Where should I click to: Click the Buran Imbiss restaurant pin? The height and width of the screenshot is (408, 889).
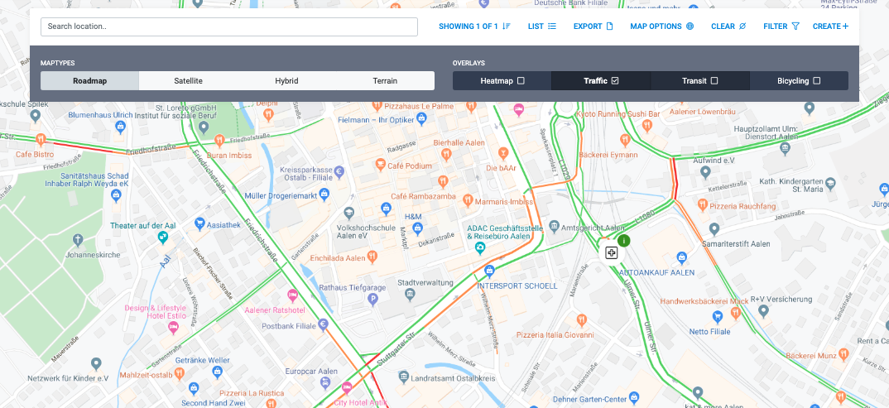point(219,140)
